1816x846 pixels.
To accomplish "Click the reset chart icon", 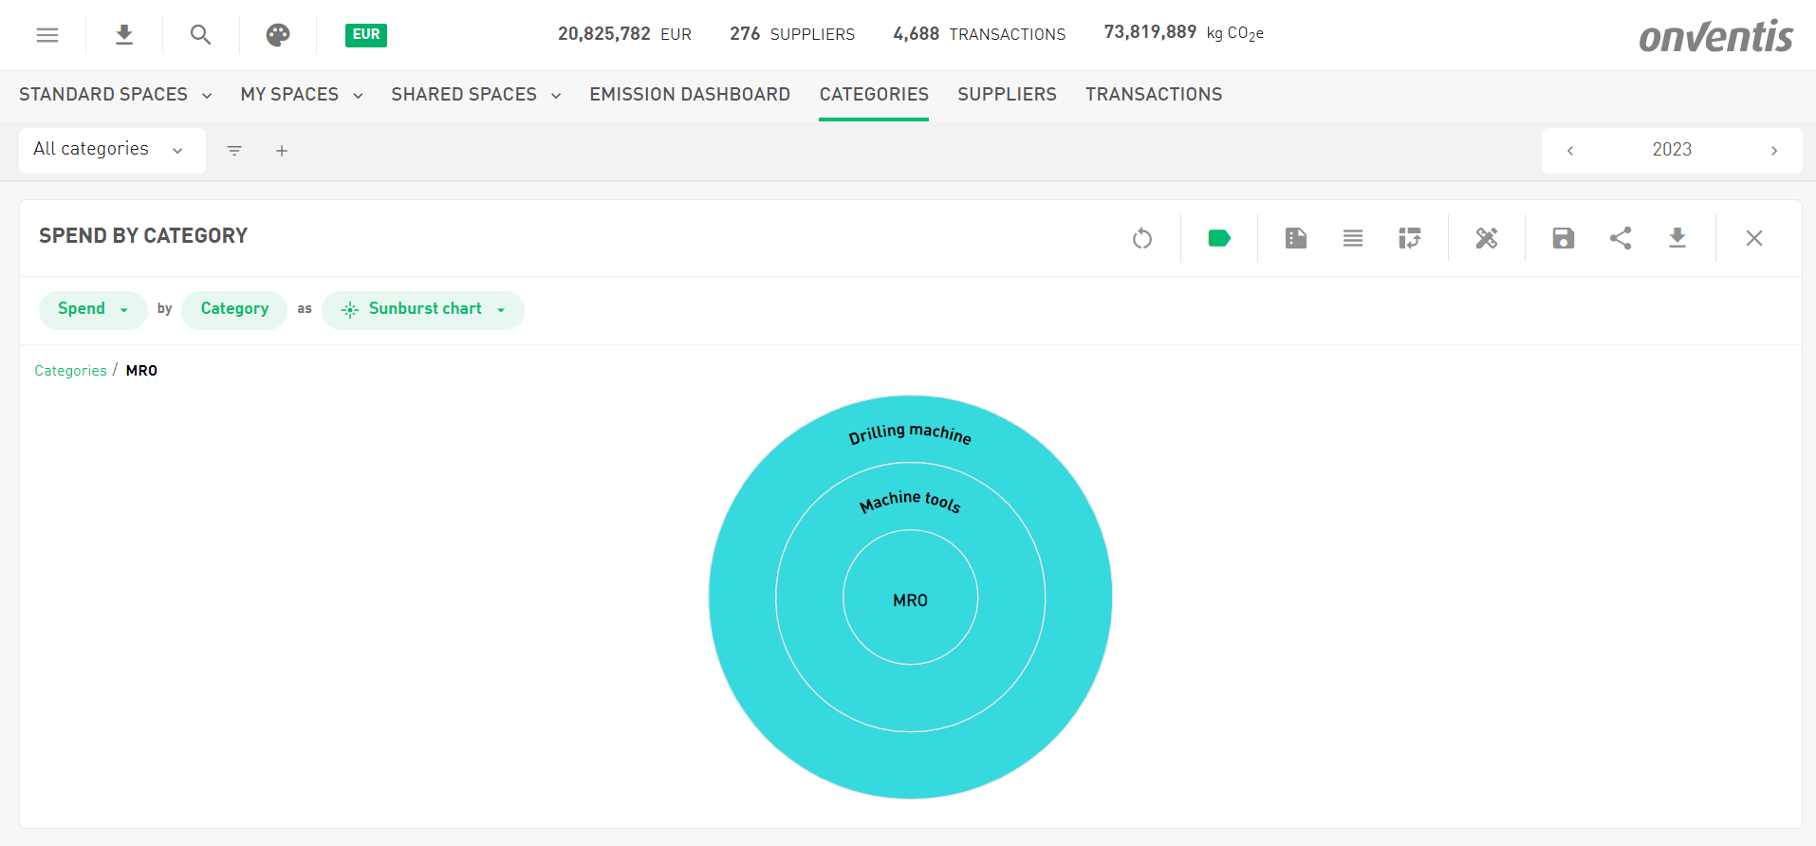I will coord(1142,238).
